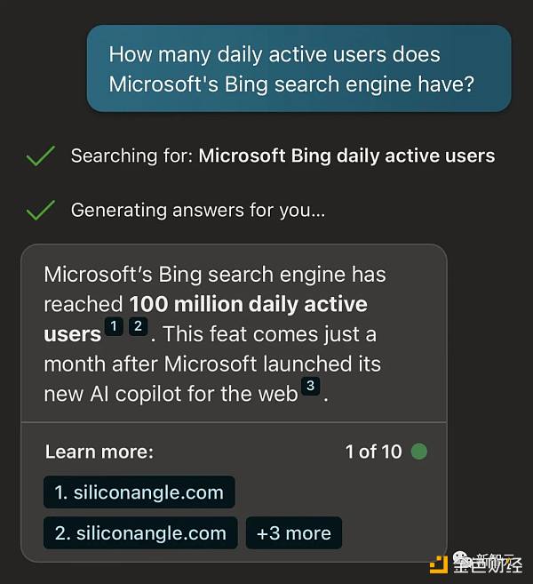The image size is (533, 584).
Task: Click bold "100 million daily active" text
Action: (248, 304)
